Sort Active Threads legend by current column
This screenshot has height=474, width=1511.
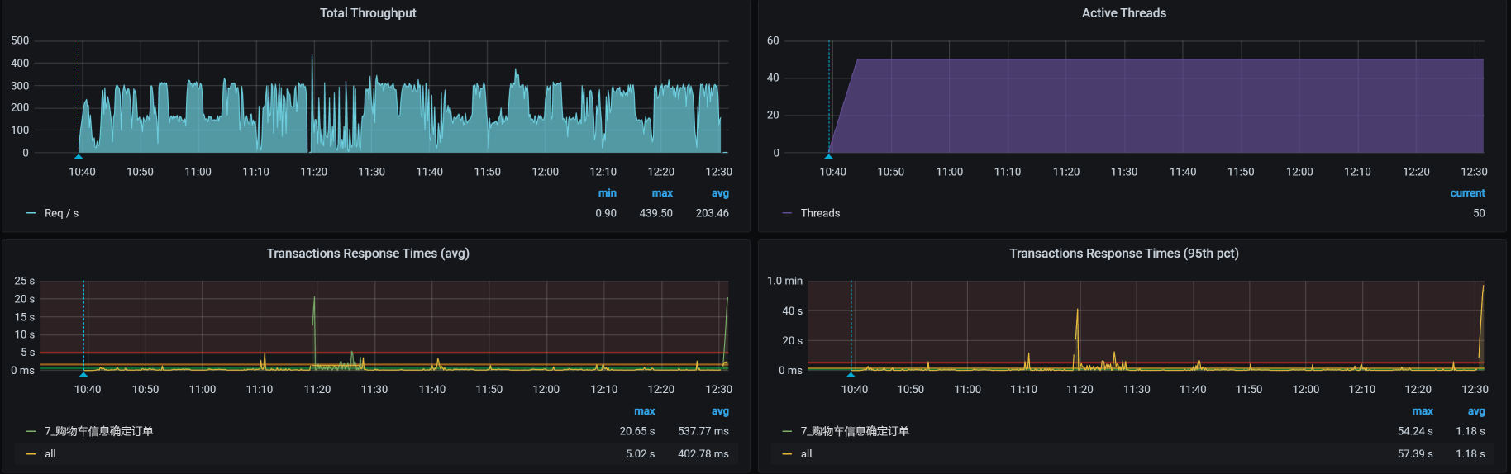[1467, 193]
